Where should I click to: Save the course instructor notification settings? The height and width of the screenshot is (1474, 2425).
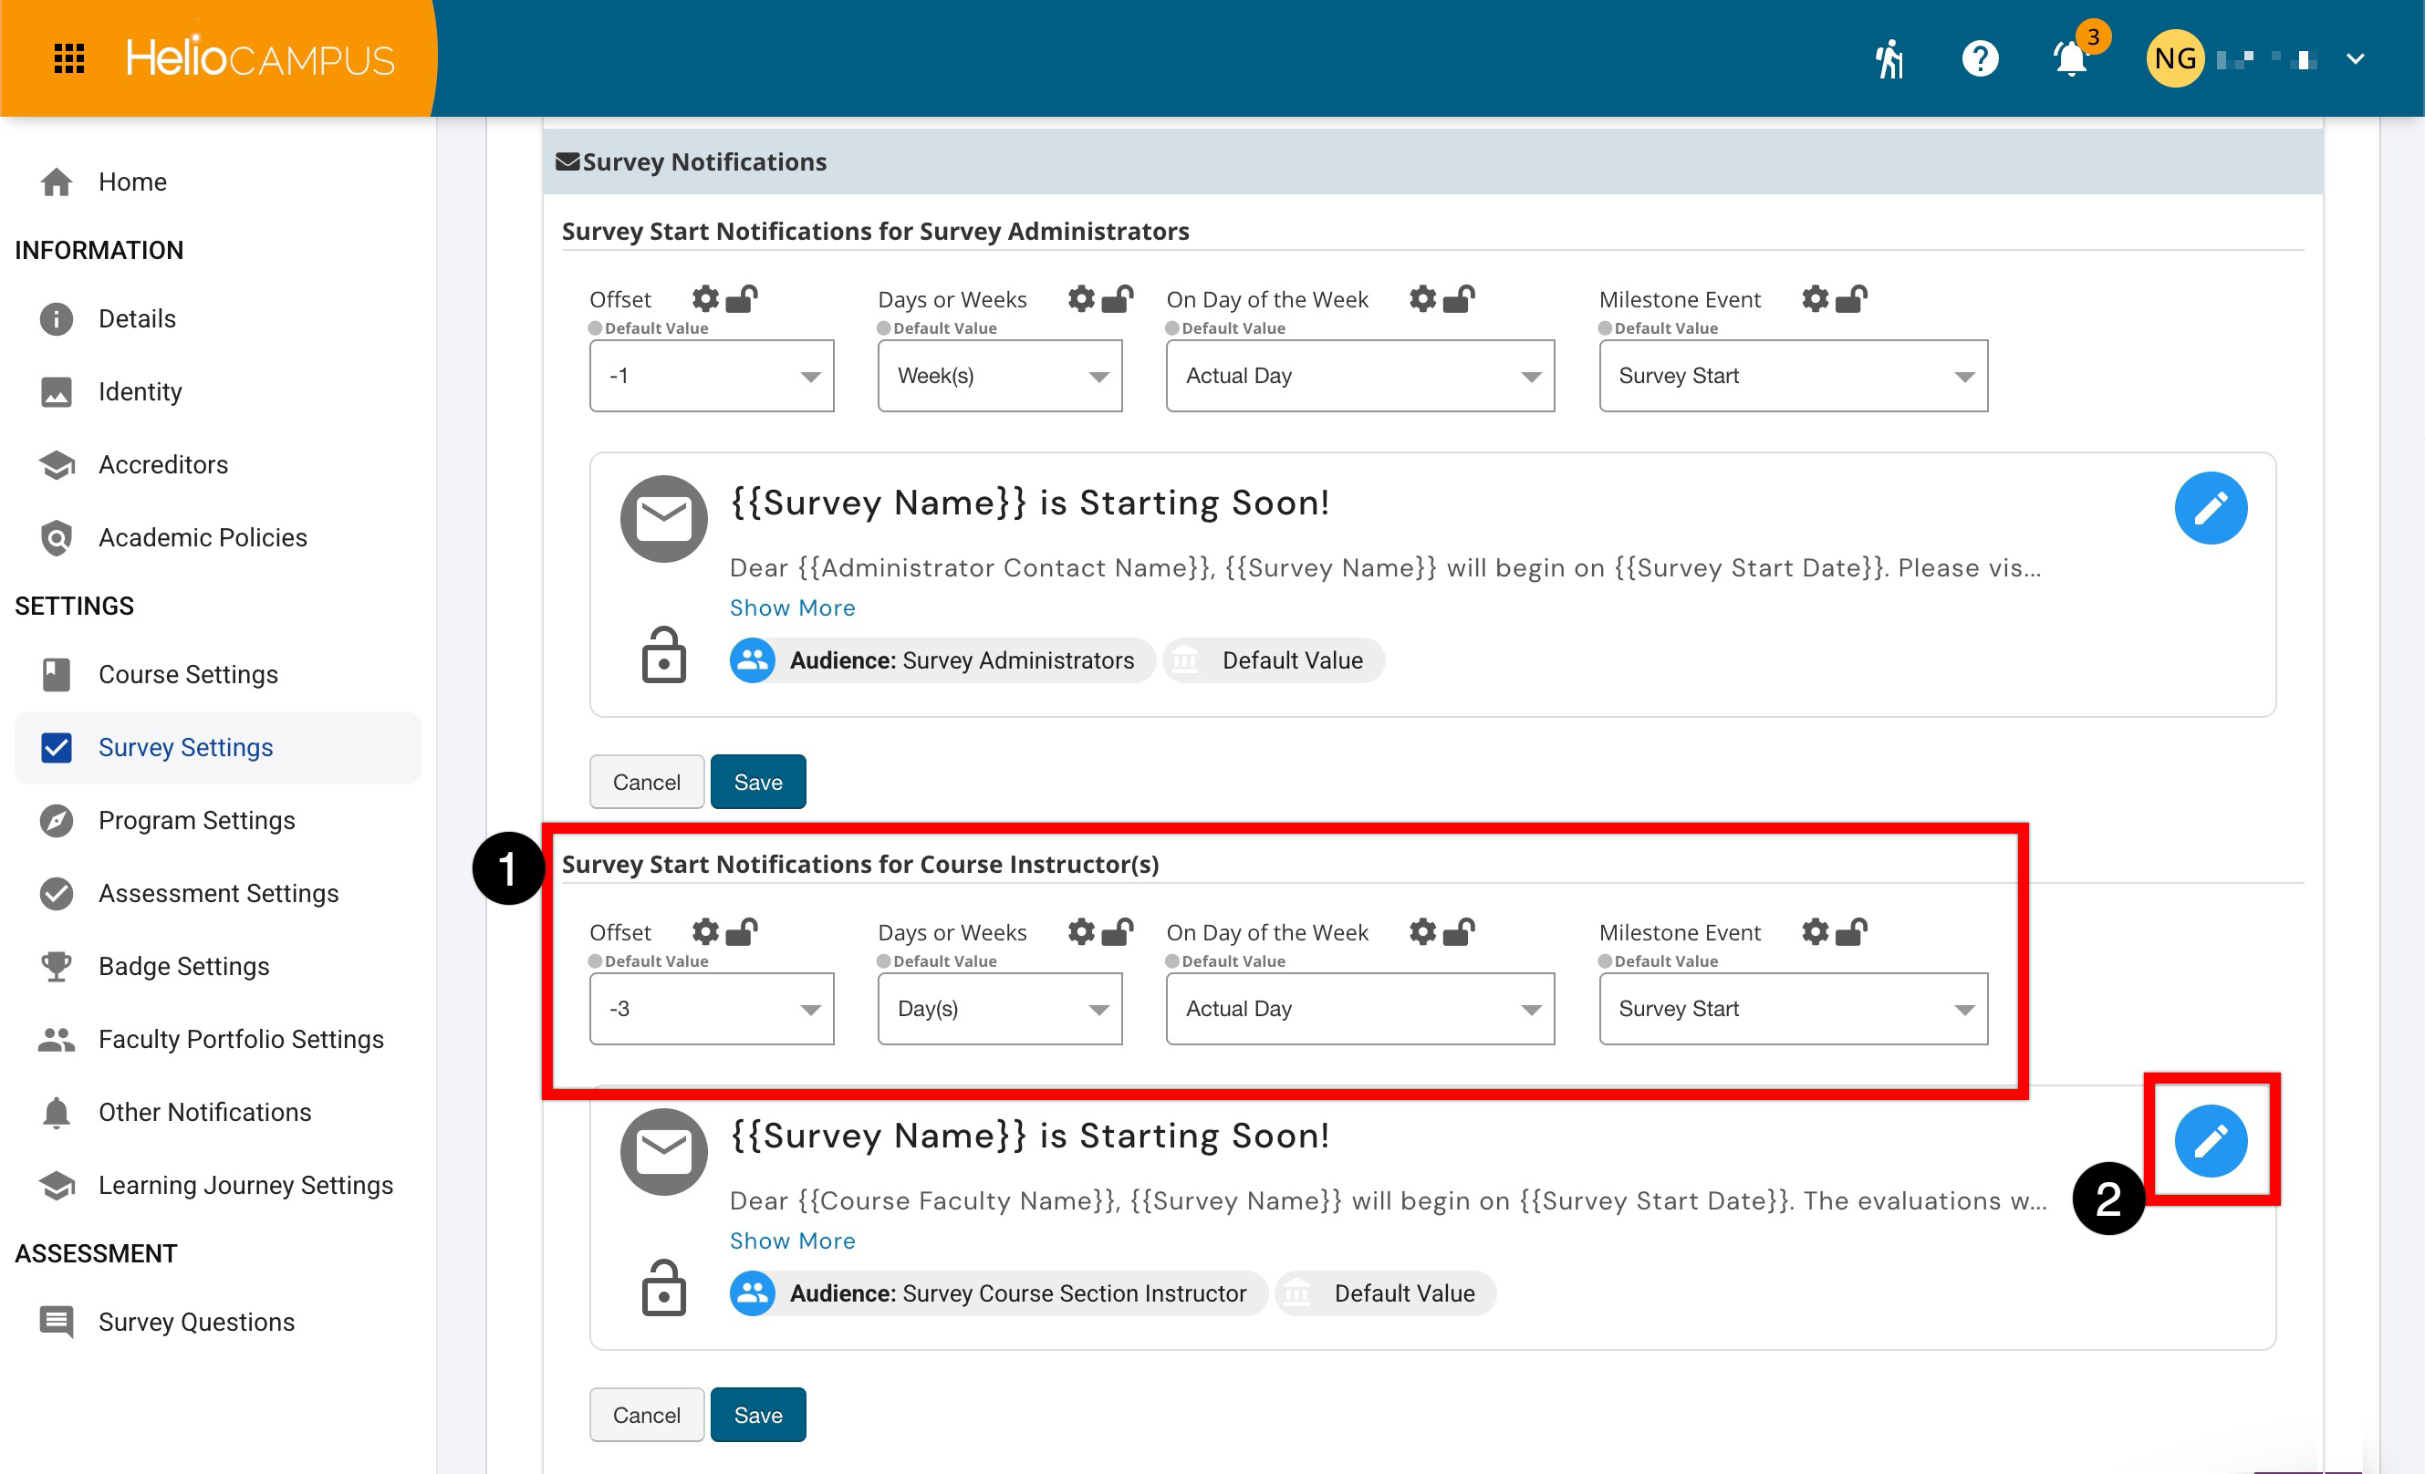(x=758, y=1415)
